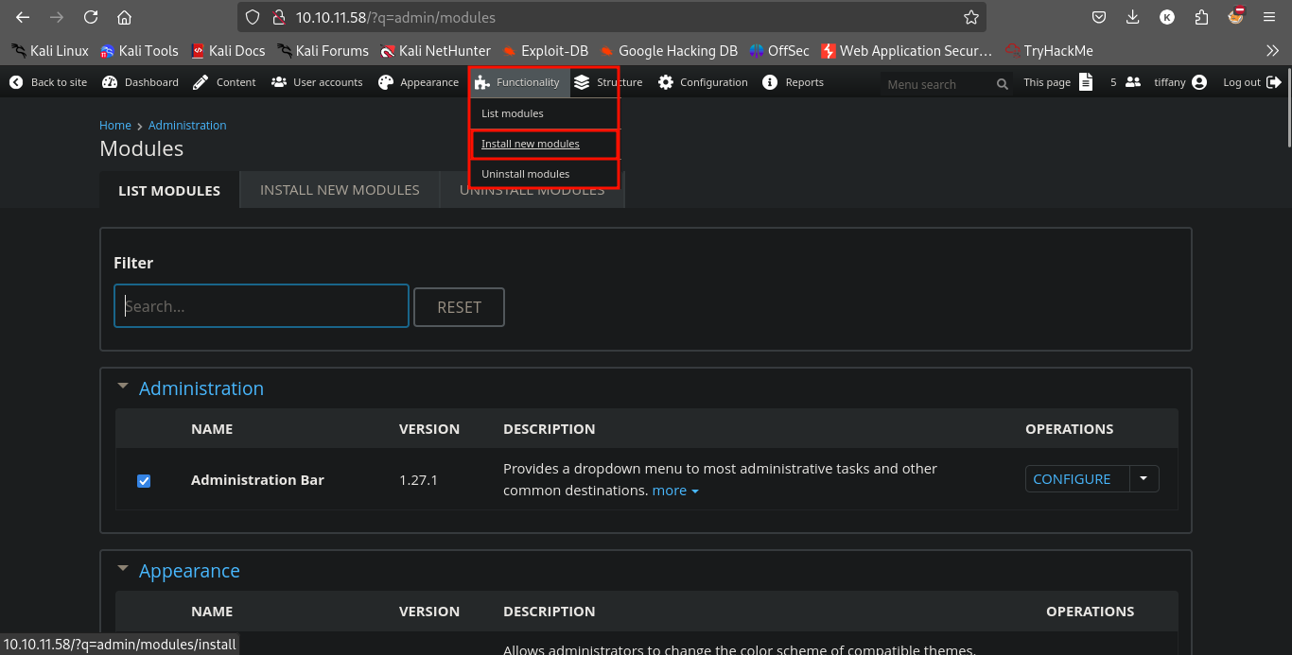
Task: Switch to the Install New Modules tab
Action: [x=340, y=190]
